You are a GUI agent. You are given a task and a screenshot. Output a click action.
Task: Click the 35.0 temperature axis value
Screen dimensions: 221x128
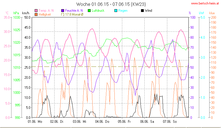pyautogui.click(x=7, y=17)
